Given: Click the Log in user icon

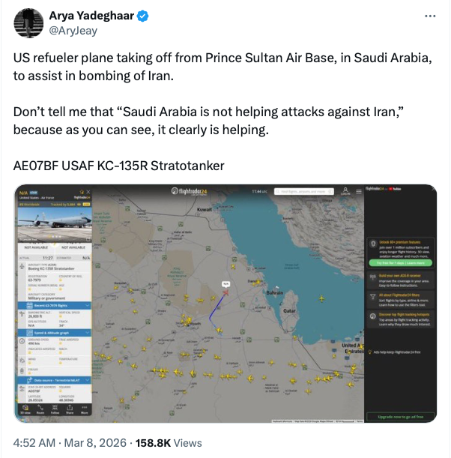Looking at the screenshot, I should click(345, 192).
